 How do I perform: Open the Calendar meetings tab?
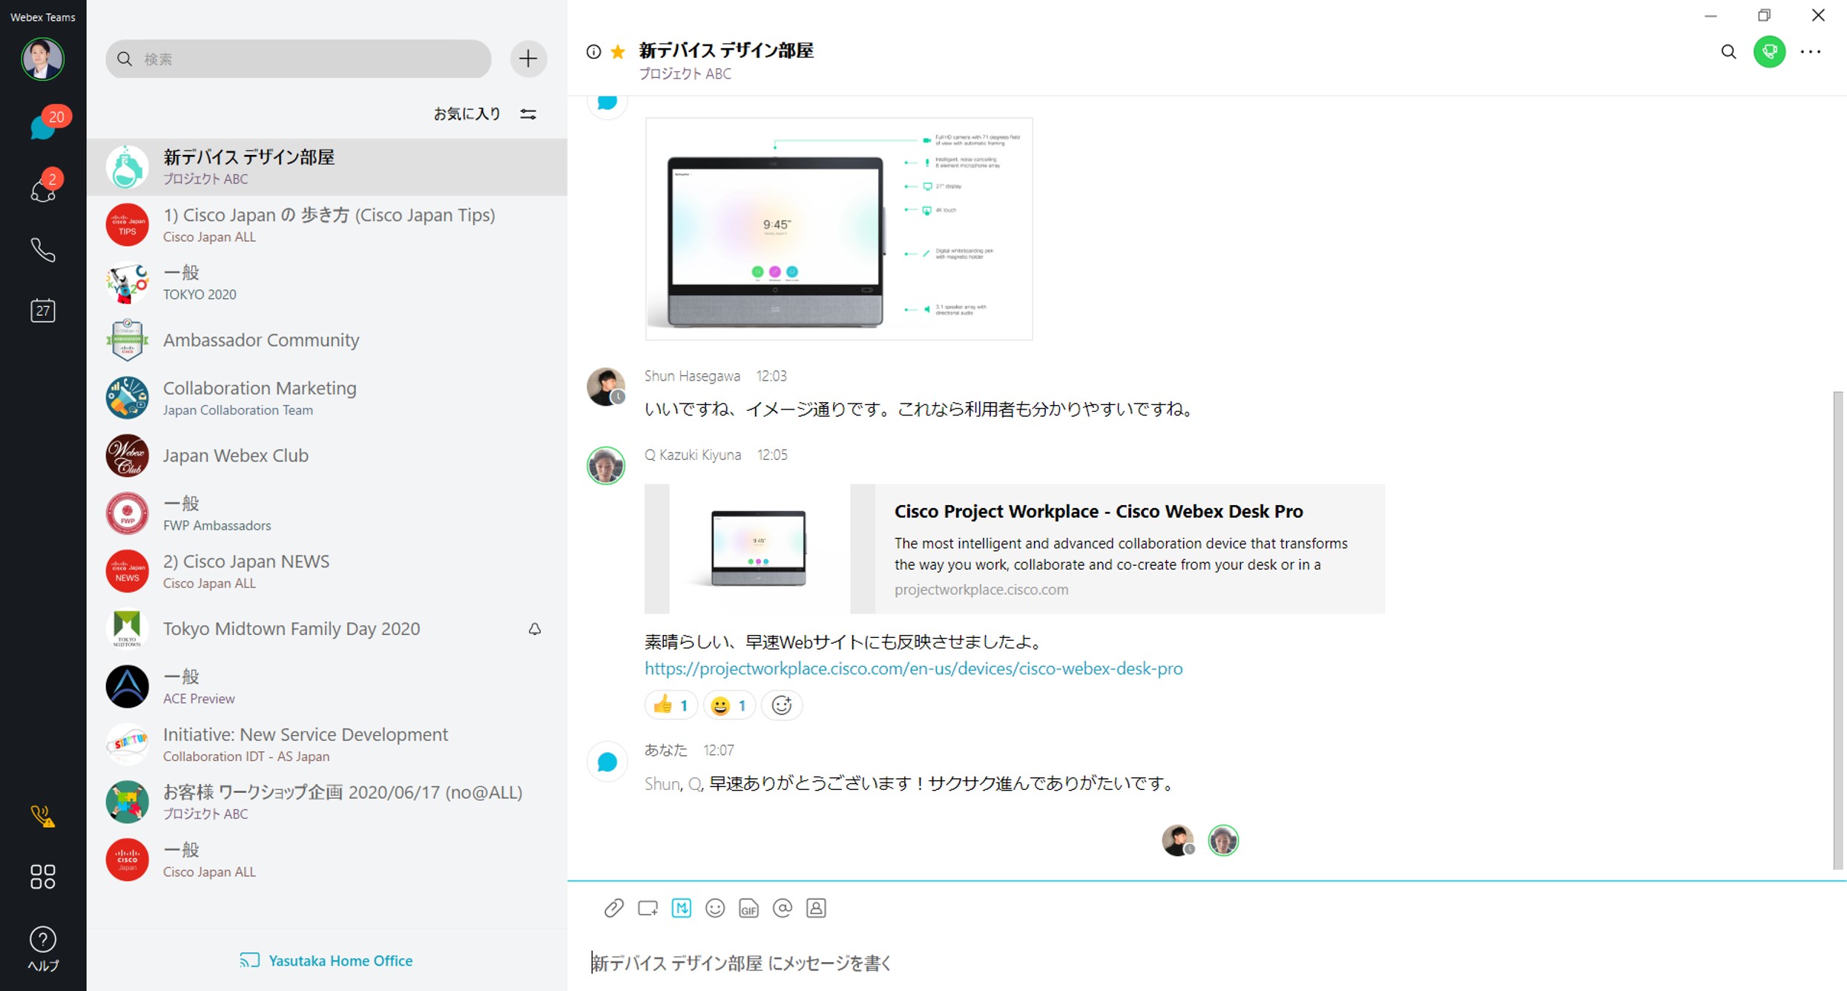42,310
